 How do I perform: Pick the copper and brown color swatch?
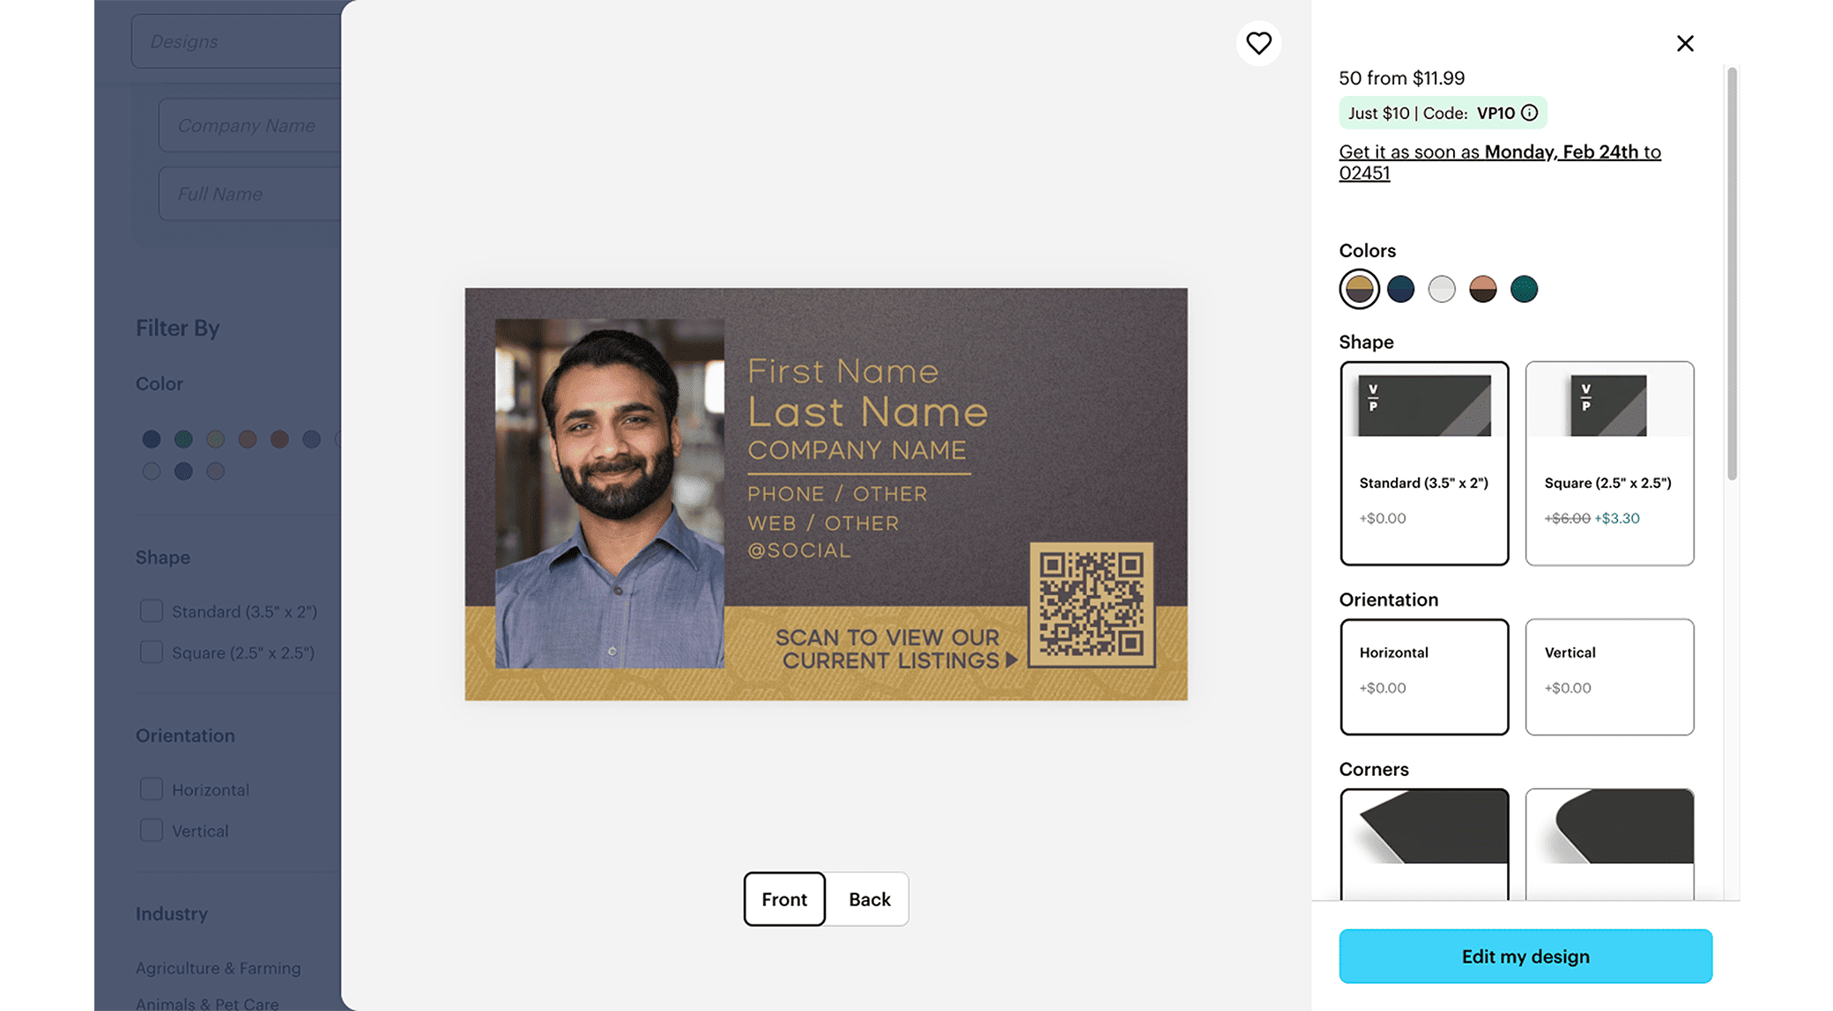coord(1483,289)
